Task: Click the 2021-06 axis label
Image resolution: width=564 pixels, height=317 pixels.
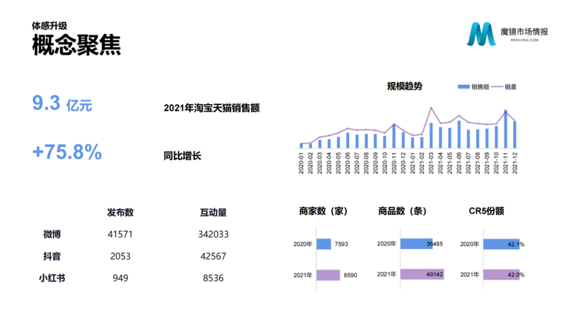Action: pyautogui.click(x=459, y=163)
